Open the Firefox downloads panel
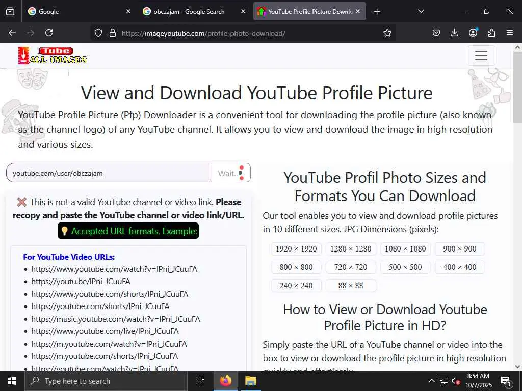The image size is (522, 391). point(454,33)
